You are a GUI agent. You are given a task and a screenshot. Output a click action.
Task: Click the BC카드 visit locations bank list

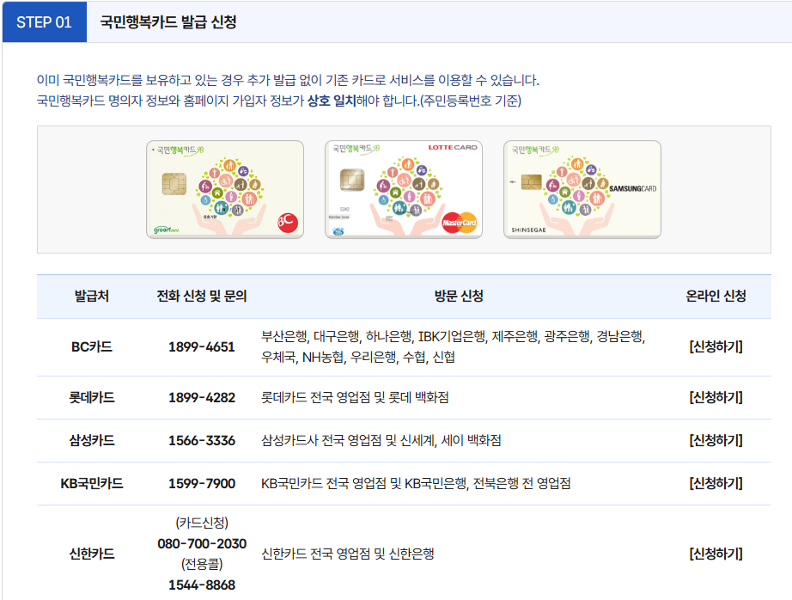coord(453,346)
